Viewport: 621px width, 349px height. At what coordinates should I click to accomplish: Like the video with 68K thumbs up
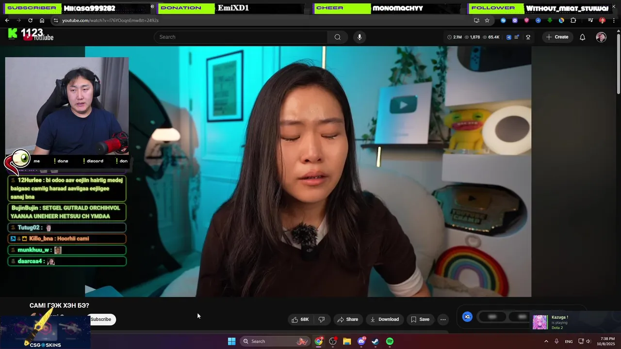point(300,319)
